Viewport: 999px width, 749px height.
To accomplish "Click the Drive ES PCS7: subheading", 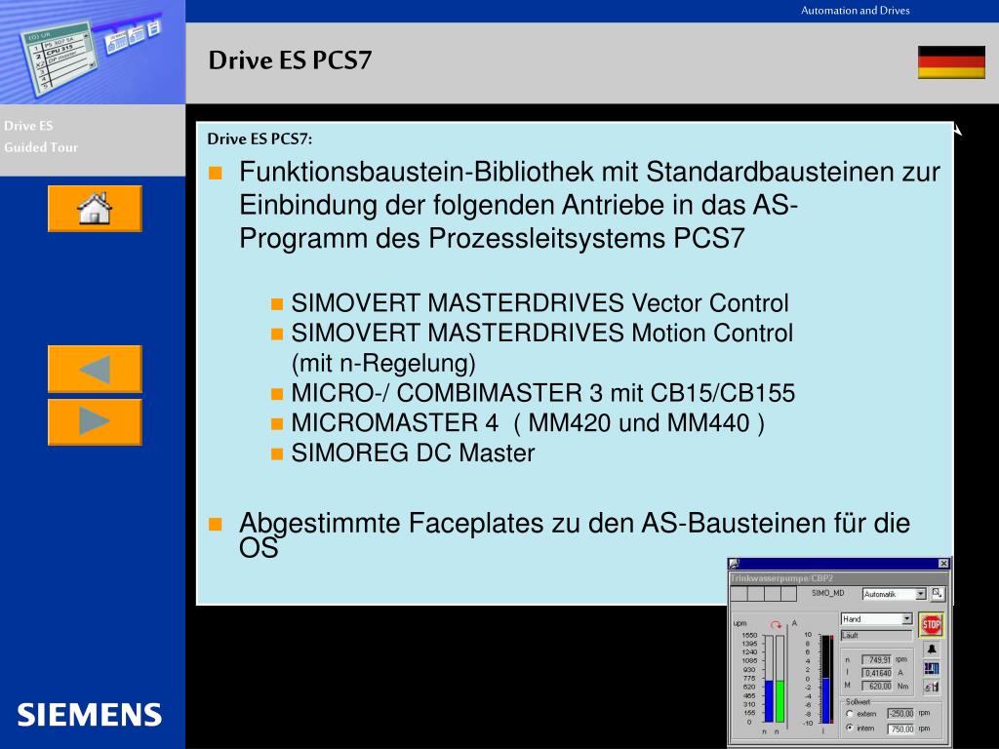I will pos(260,138).
